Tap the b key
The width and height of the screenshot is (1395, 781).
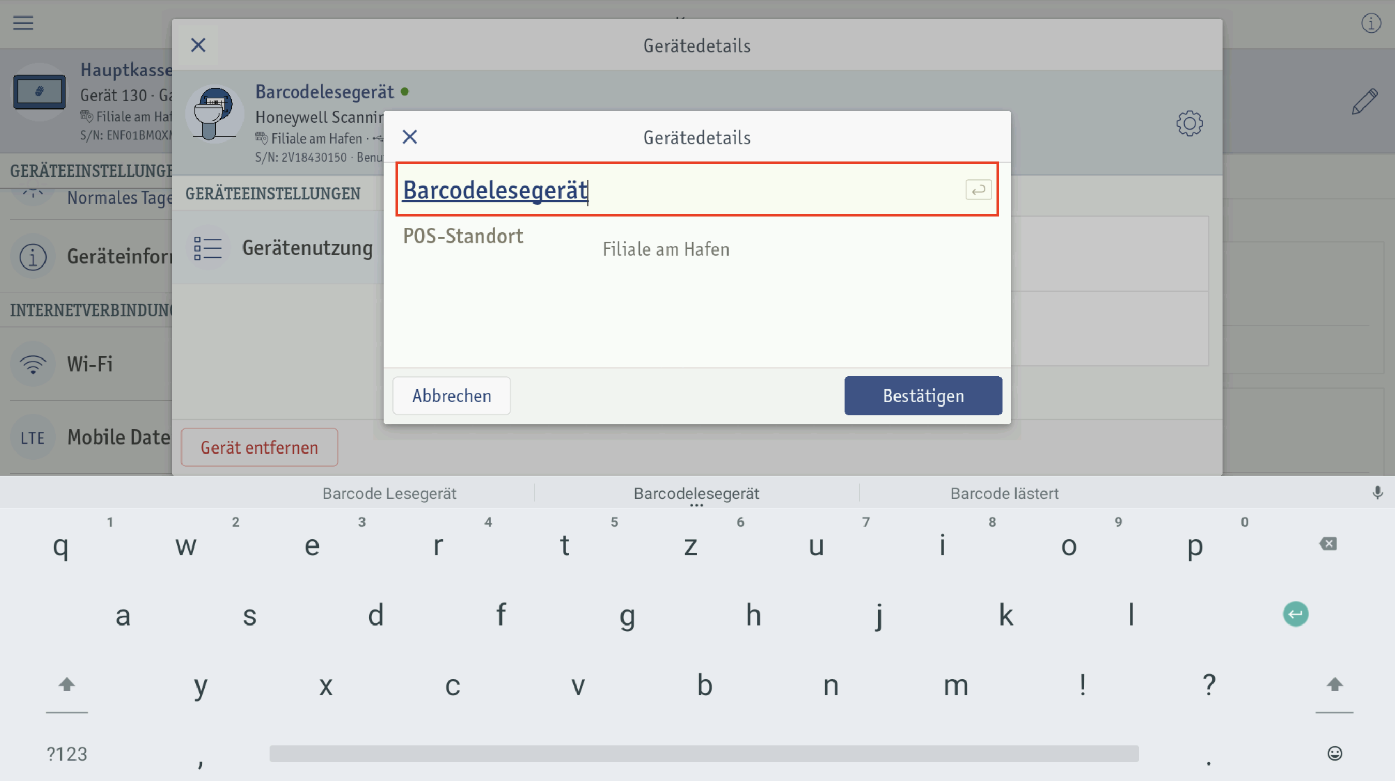[704, 685]
